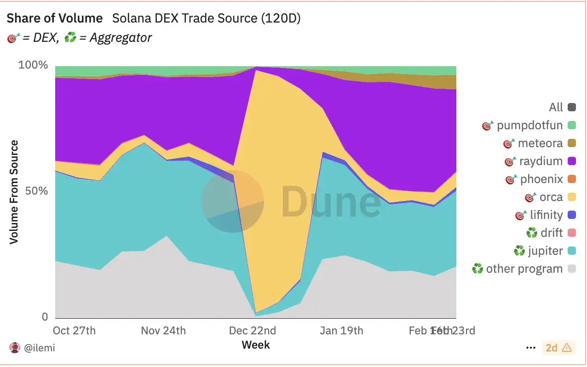Click the ilemi author avatar
The width and height of the screenshot is (587, 367).
pyautogui.click(x=15, y=348)
